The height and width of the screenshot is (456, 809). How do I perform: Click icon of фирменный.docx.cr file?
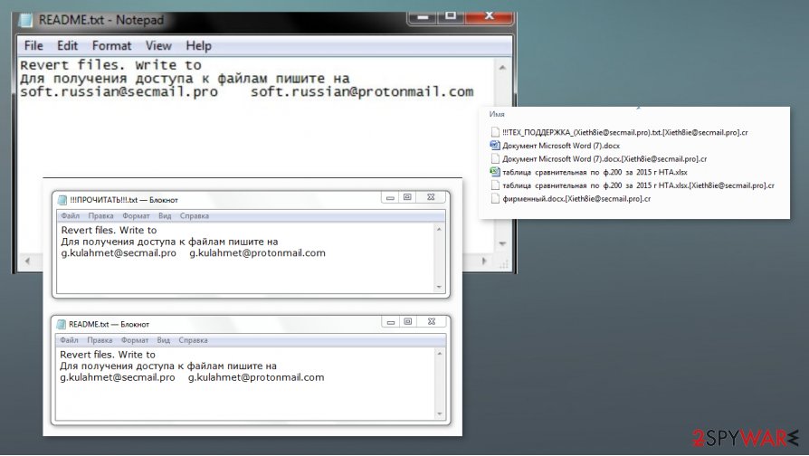tap(495, 199)
